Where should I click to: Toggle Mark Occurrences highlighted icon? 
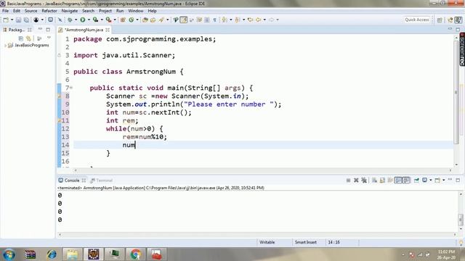click(184, 20)
